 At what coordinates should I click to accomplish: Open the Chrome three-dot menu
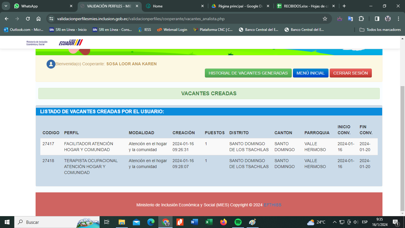click(398, 19)
